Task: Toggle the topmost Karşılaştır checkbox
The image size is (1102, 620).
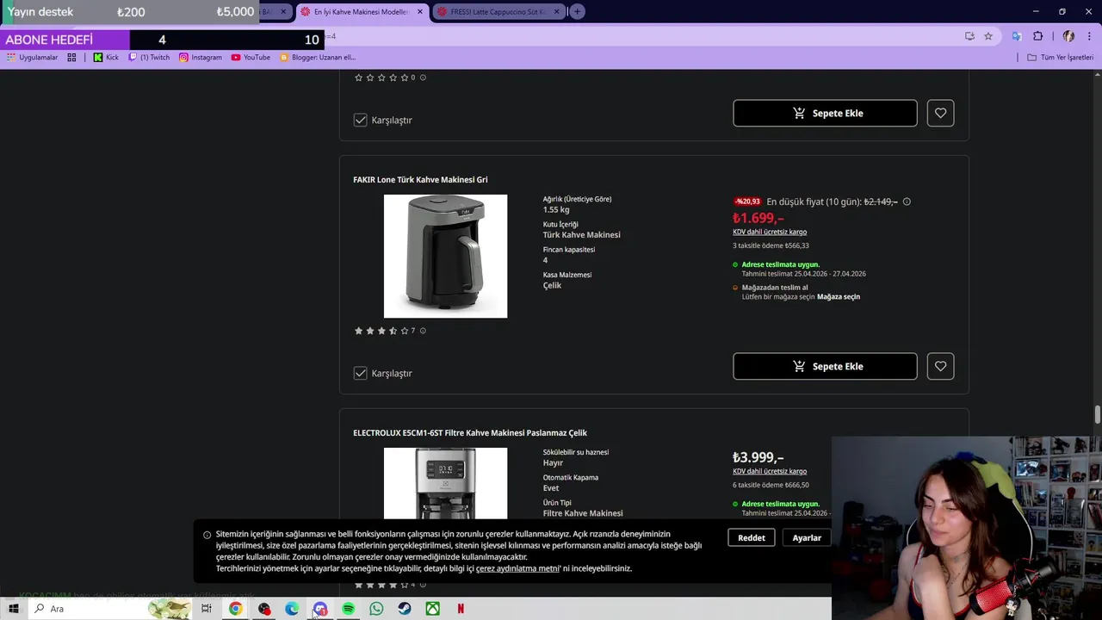Action: [x=361, y=120]
